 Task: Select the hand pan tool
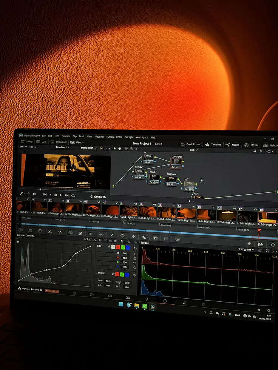point(120,149)
